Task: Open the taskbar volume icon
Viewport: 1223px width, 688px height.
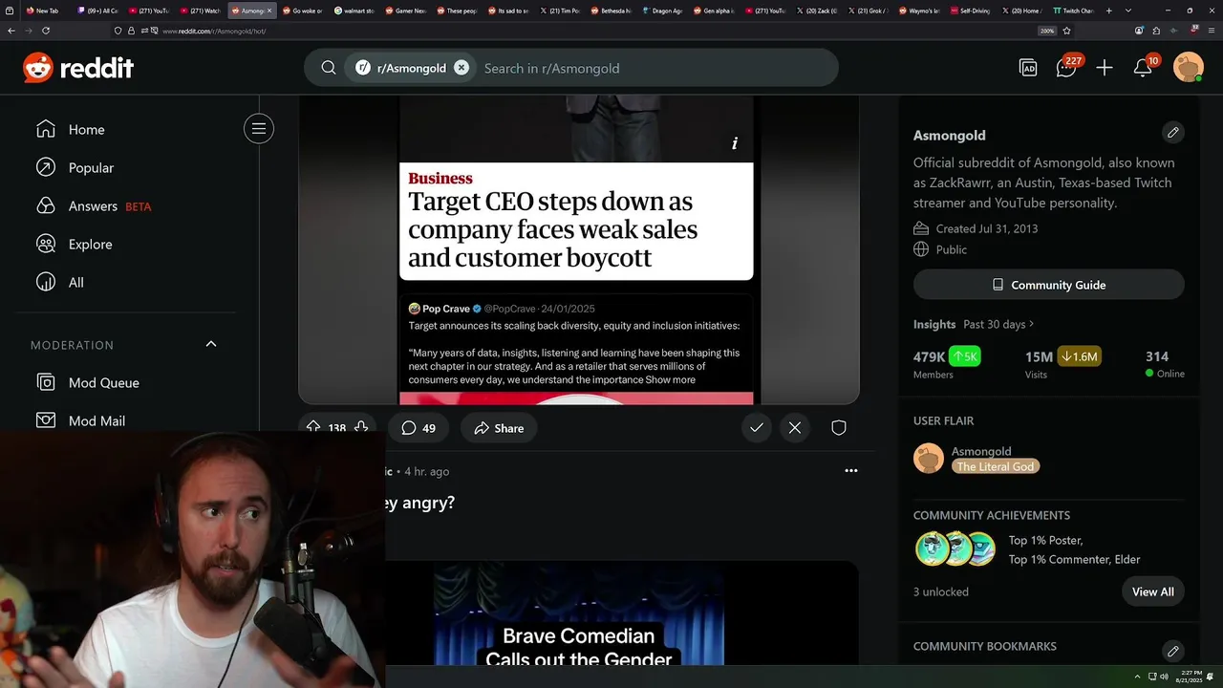Action: pos(1163,677)
